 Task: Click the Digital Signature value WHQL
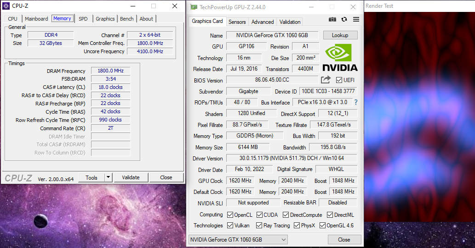click(336, 169)
